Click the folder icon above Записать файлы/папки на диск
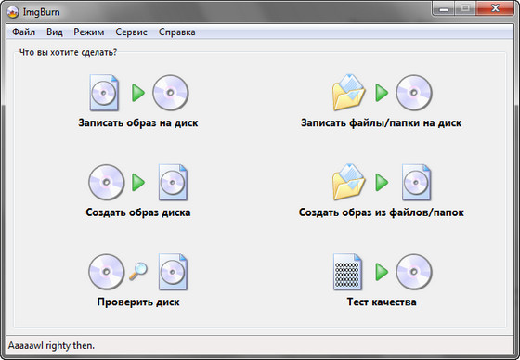Image resolution: width=520 pixels, height=360 pixels. pyautogui.click(x=348, y=93)
